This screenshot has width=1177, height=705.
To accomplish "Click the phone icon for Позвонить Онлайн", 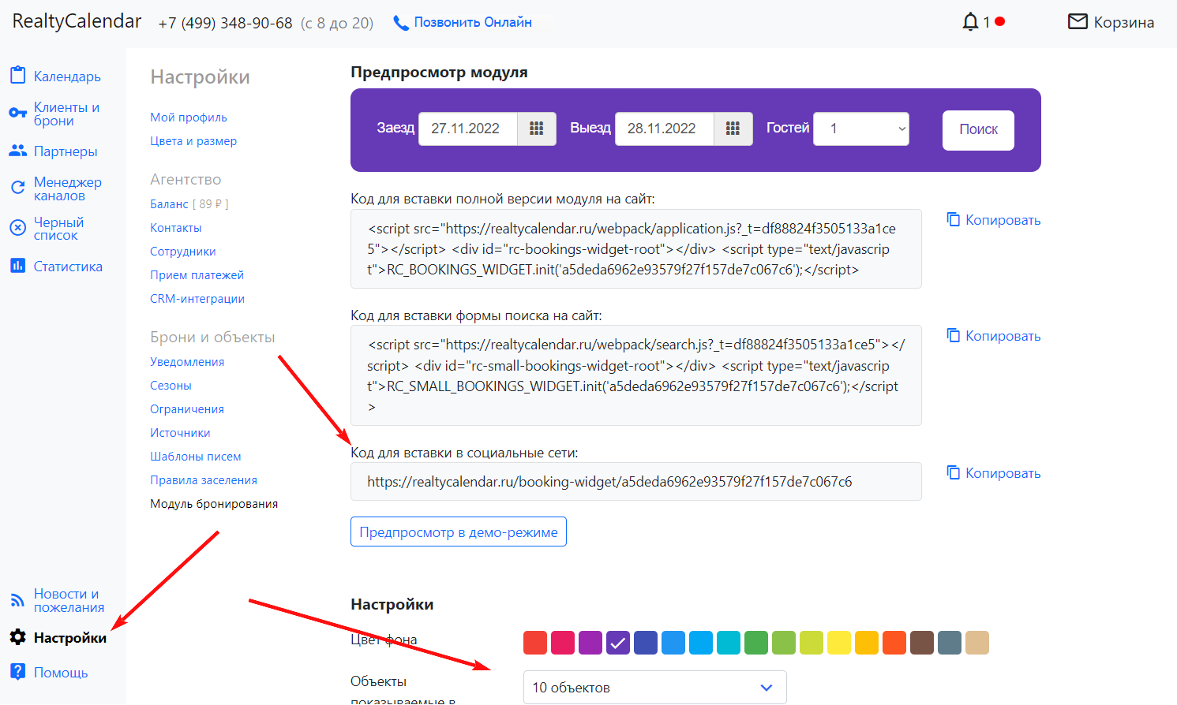I will [x=401, y=23].
